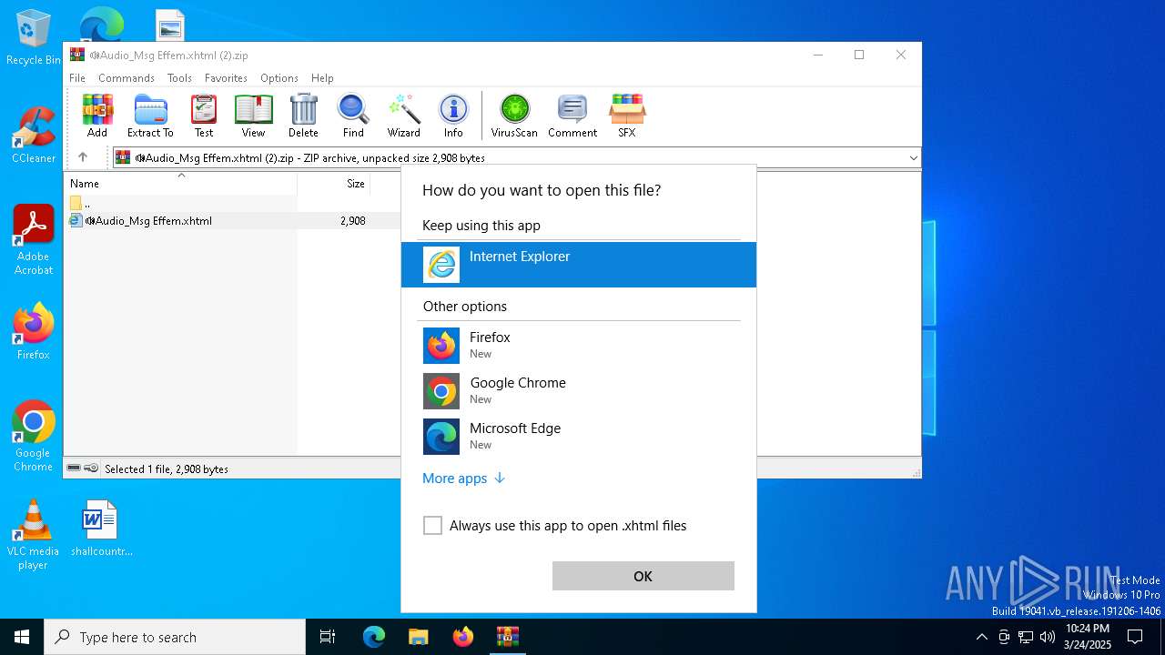Image resolution: width=1165 pixels, height=655 pixels.
Task: Click the taskbar search box
Action: coord(175,637)
